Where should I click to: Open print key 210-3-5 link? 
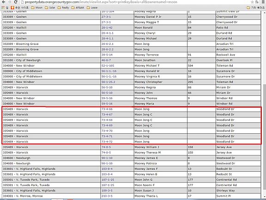107,196
